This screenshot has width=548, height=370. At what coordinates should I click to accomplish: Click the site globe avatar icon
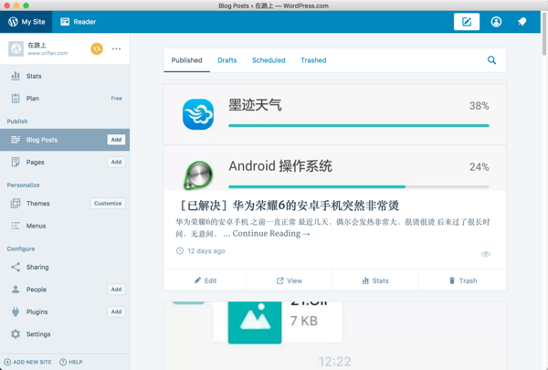(16, 48)
